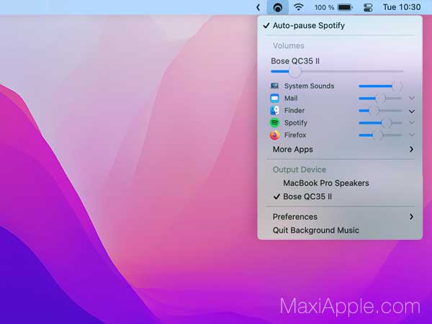Click the Mail app icon
This screenshot has width=432, height=324.
coord(274,98)
